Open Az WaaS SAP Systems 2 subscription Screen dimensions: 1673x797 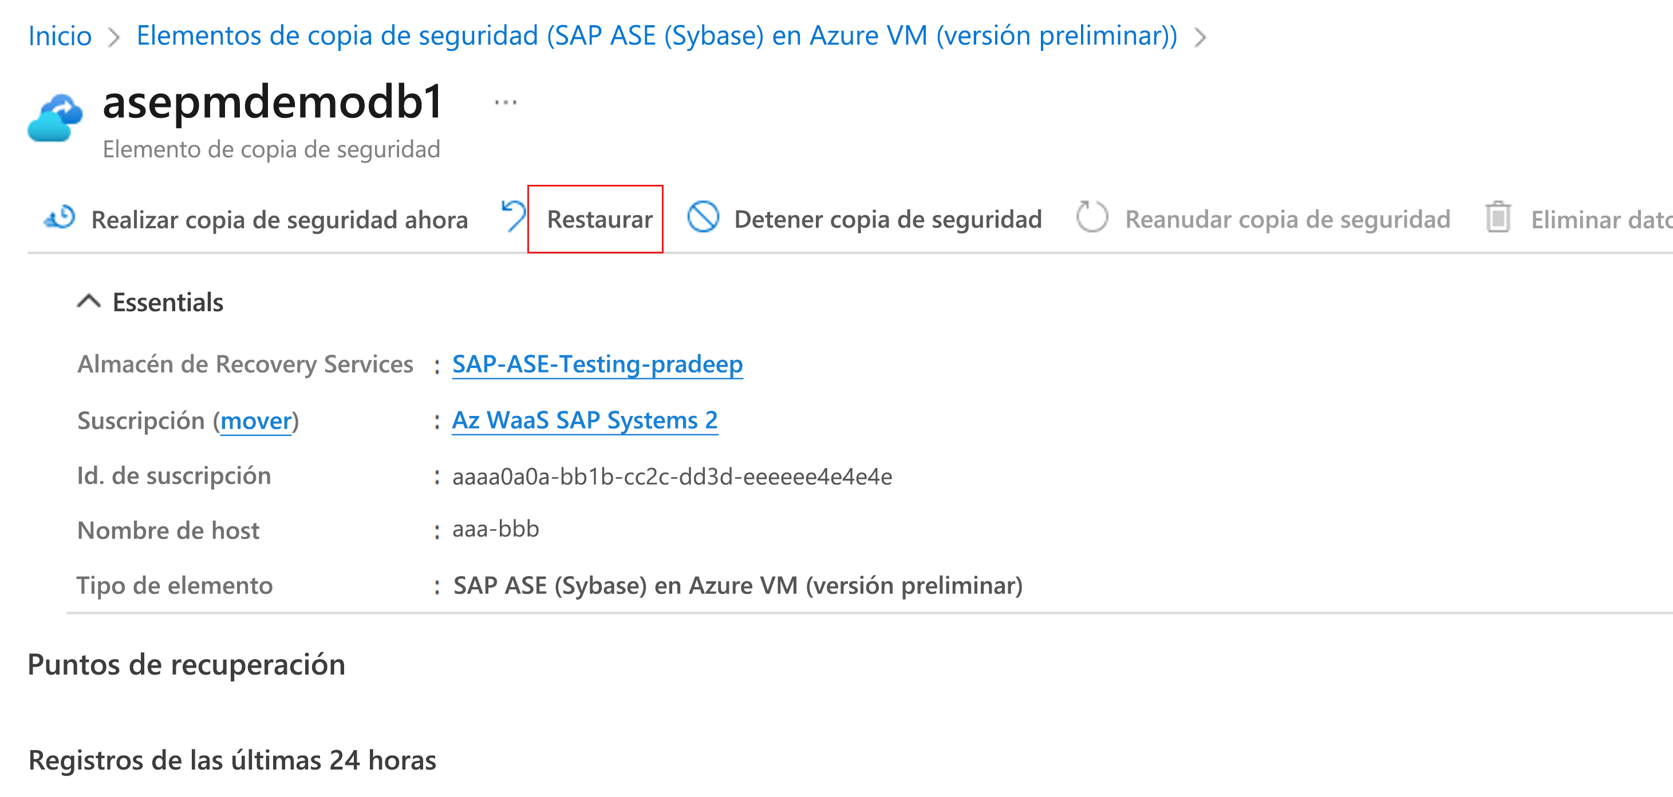(585, 421)
